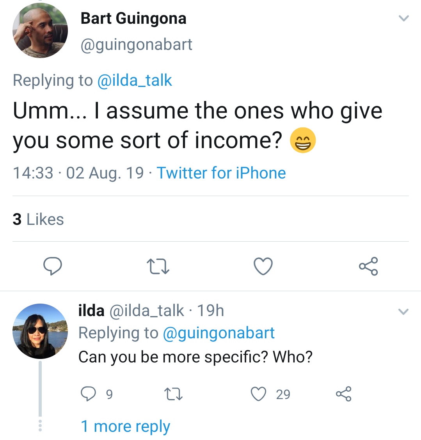This screenshot has height=440, width=421.
Task: Open options chevron on ilda's tweet
Action: click(x=403, y=311)
